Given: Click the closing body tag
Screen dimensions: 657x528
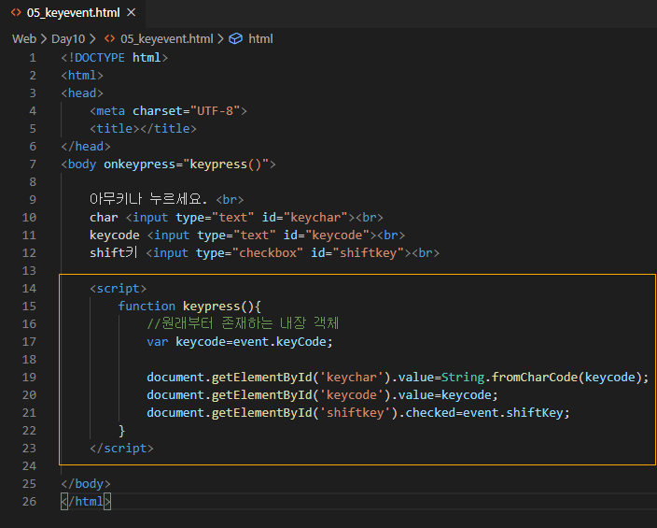Looking at the screenshot, I should 86,483.
